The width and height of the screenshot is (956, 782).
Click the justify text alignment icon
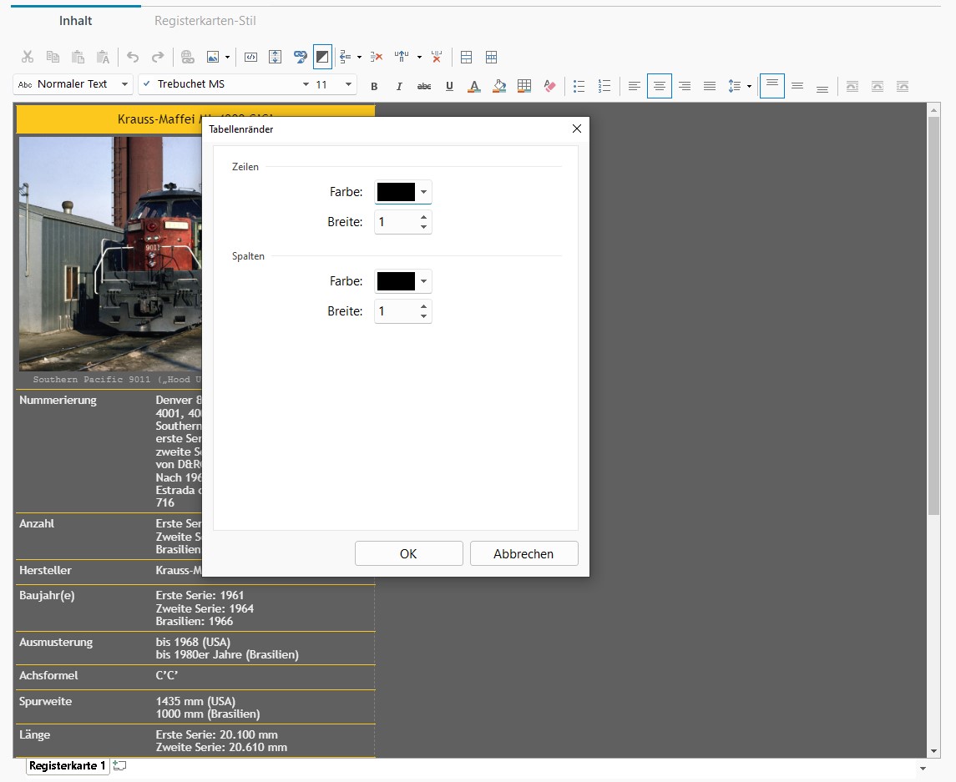pos(710,85)
